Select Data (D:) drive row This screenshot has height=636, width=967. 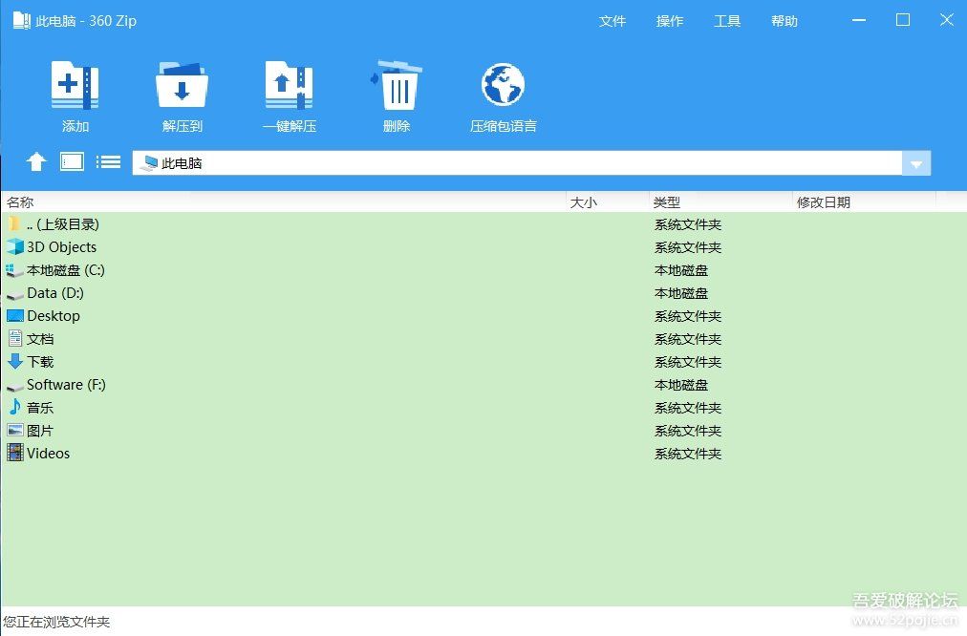pos(483,293)
